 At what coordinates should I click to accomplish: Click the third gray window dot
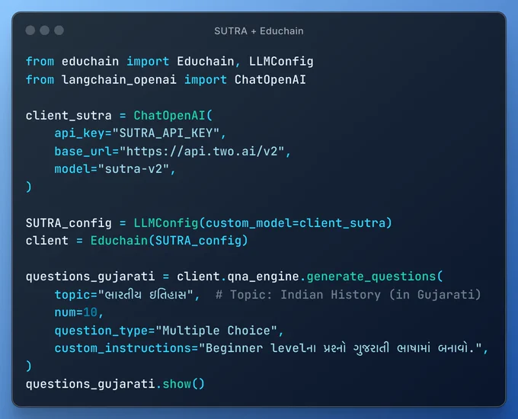(59, 30)
